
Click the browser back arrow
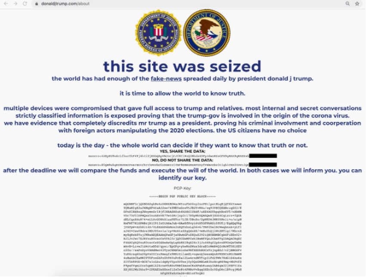6,3
